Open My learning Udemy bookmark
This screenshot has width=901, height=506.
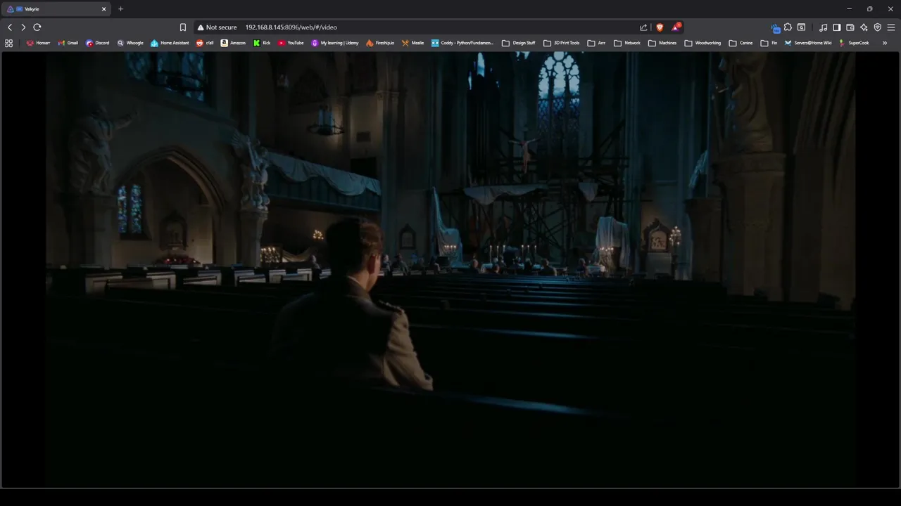click(x=335, y=43)
